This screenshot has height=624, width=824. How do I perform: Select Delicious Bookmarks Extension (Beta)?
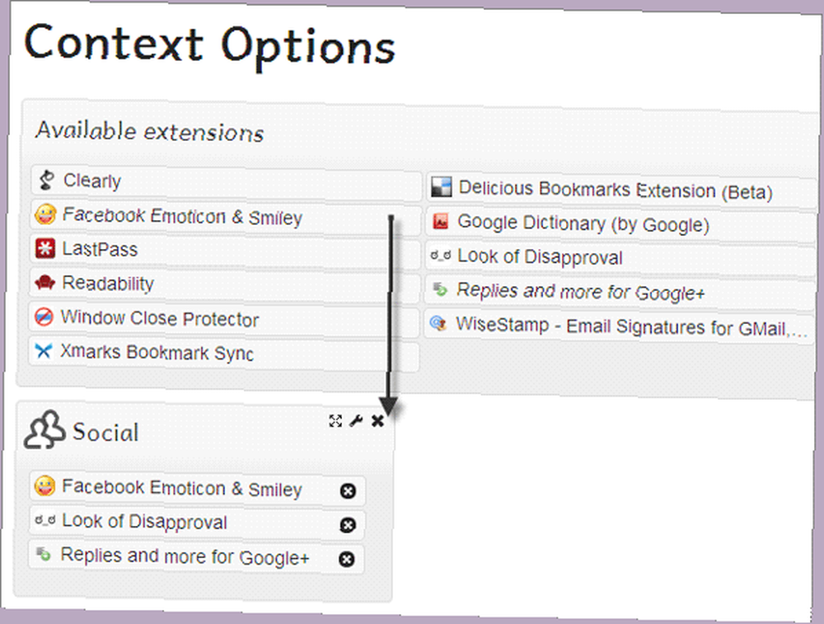point(615,190)
